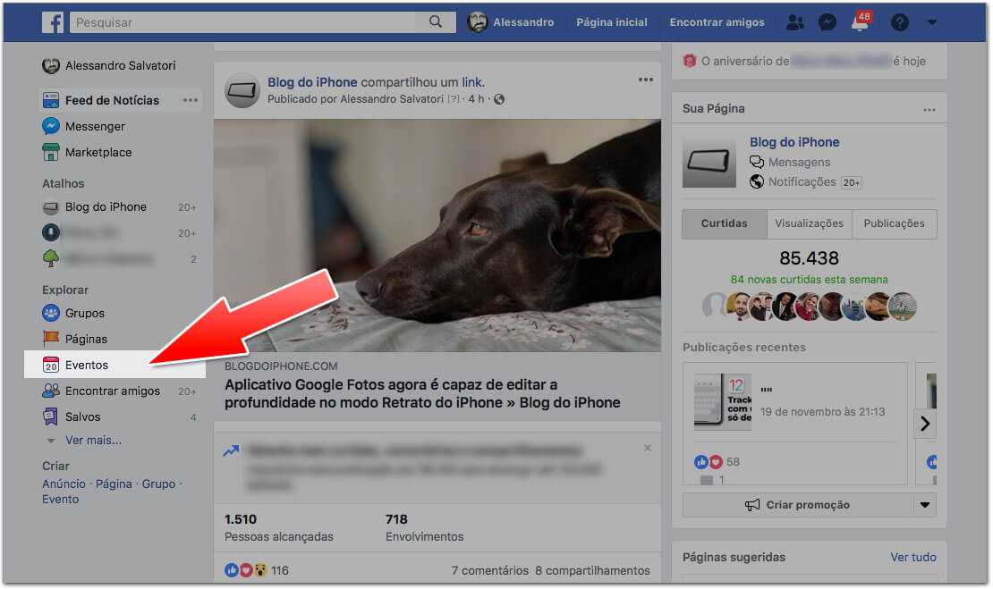993x589 pixels.
Task: Open the dog photo link preview
Action: (437, 235)
